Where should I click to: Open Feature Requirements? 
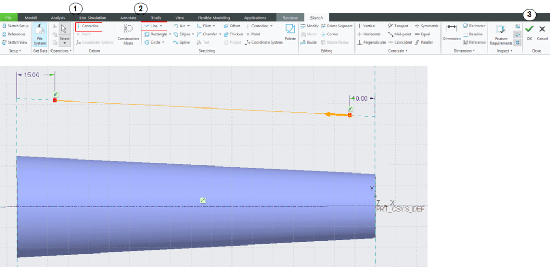[x=501, y=32]
